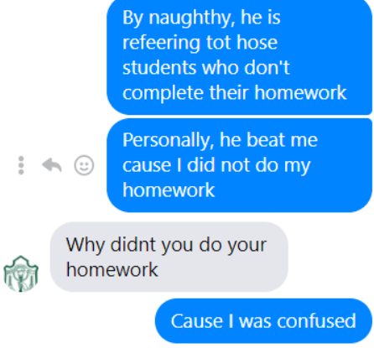Image resolution: width=374 pixels, height=348 pixels.
Task: Show more actions for the "Personally" message
Action: click(21, 165)
